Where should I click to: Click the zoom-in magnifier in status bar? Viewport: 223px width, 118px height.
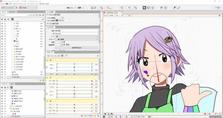[127, 117]
